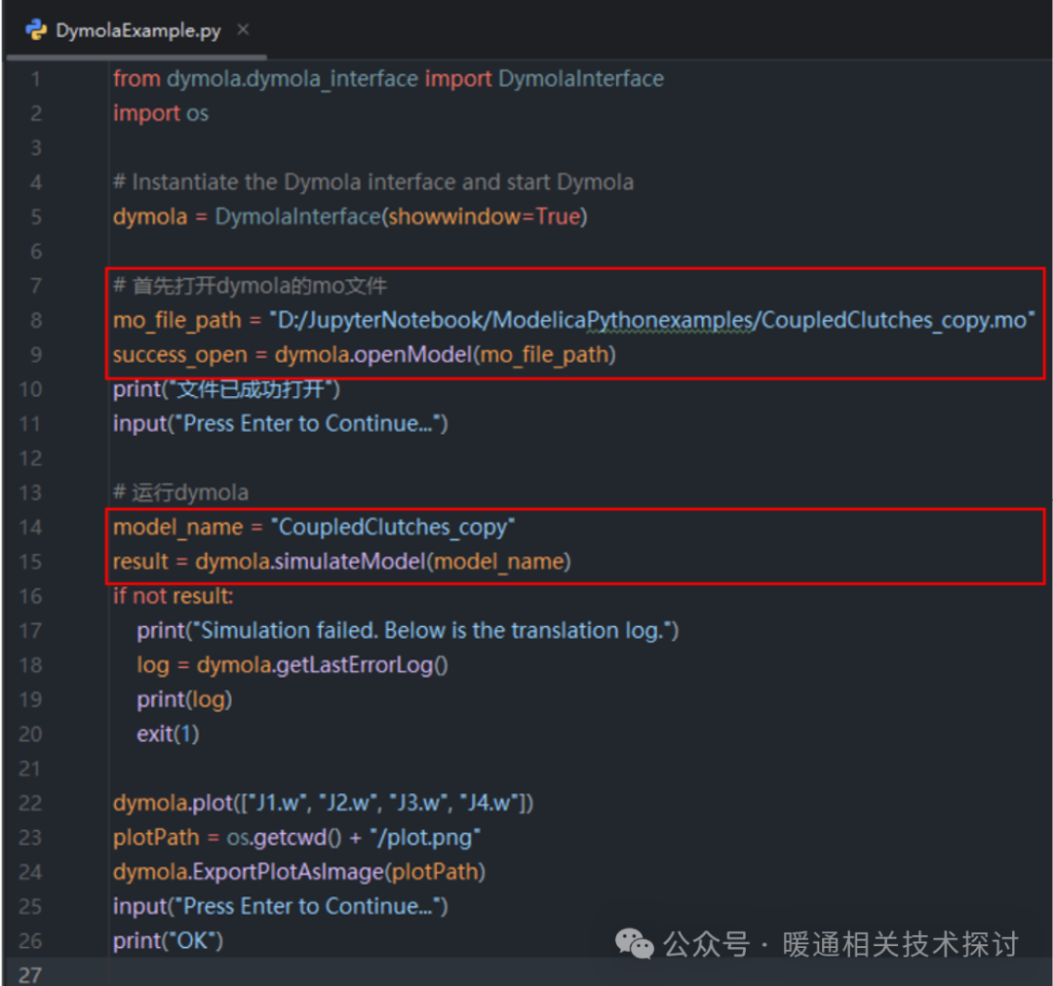1053x986 pixels.
Task: Click the 'exit(1)' line
Action: [x=168, y=734]
